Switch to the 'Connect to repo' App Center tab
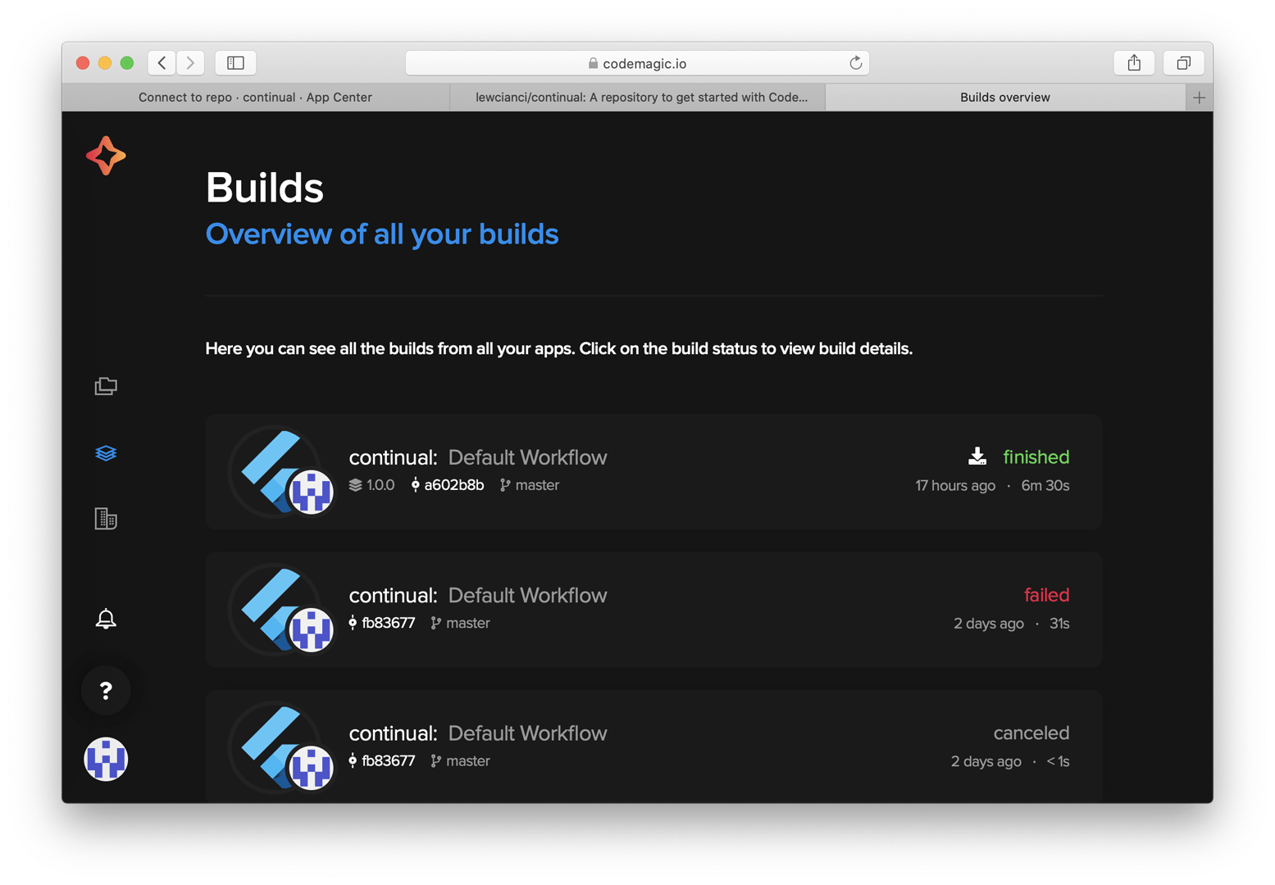Image resolution: width=1275 pixels, height=885 pixels. click(x=255, y=97)
